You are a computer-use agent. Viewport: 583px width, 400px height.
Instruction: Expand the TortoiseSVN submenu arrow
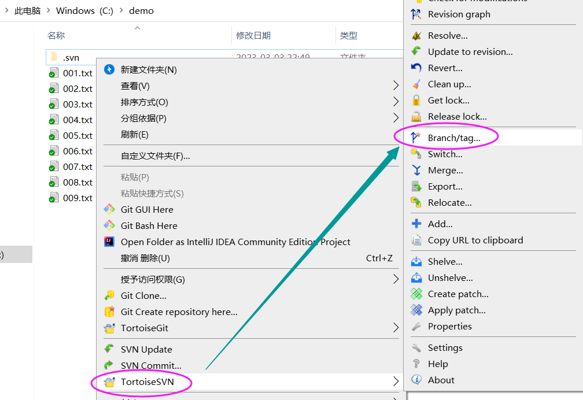[x=396, y=382]
